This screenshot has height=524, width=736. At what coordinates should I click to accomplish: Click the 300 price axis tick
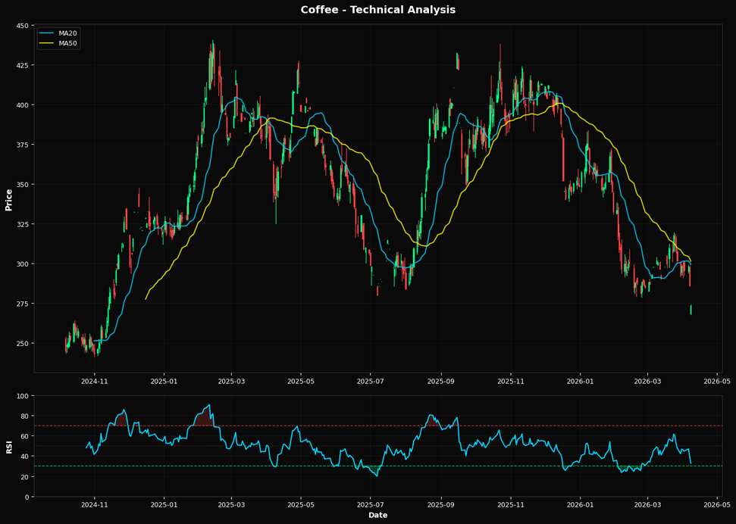pos(23,264)
